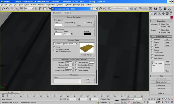The height and width of the screenshot is (104, 174).
Task: Collapse Atmosphere rollout
Action: (x=74, y=75)
